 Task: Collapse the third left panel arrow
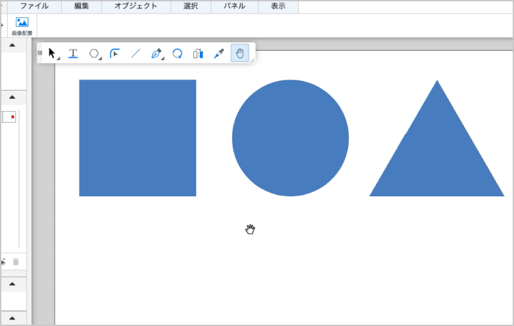(x=12, y=284)
